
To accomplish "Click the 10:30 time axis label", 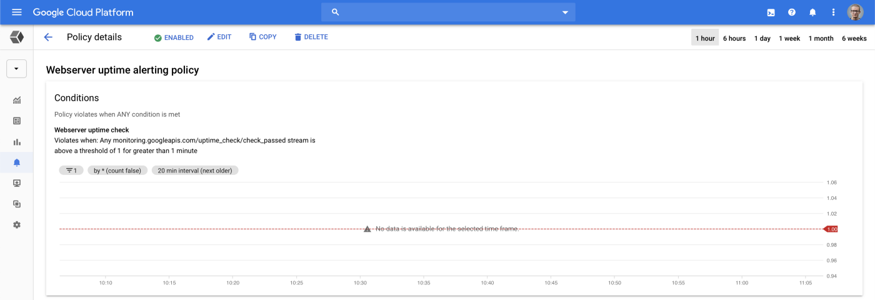I will point(359,283).
